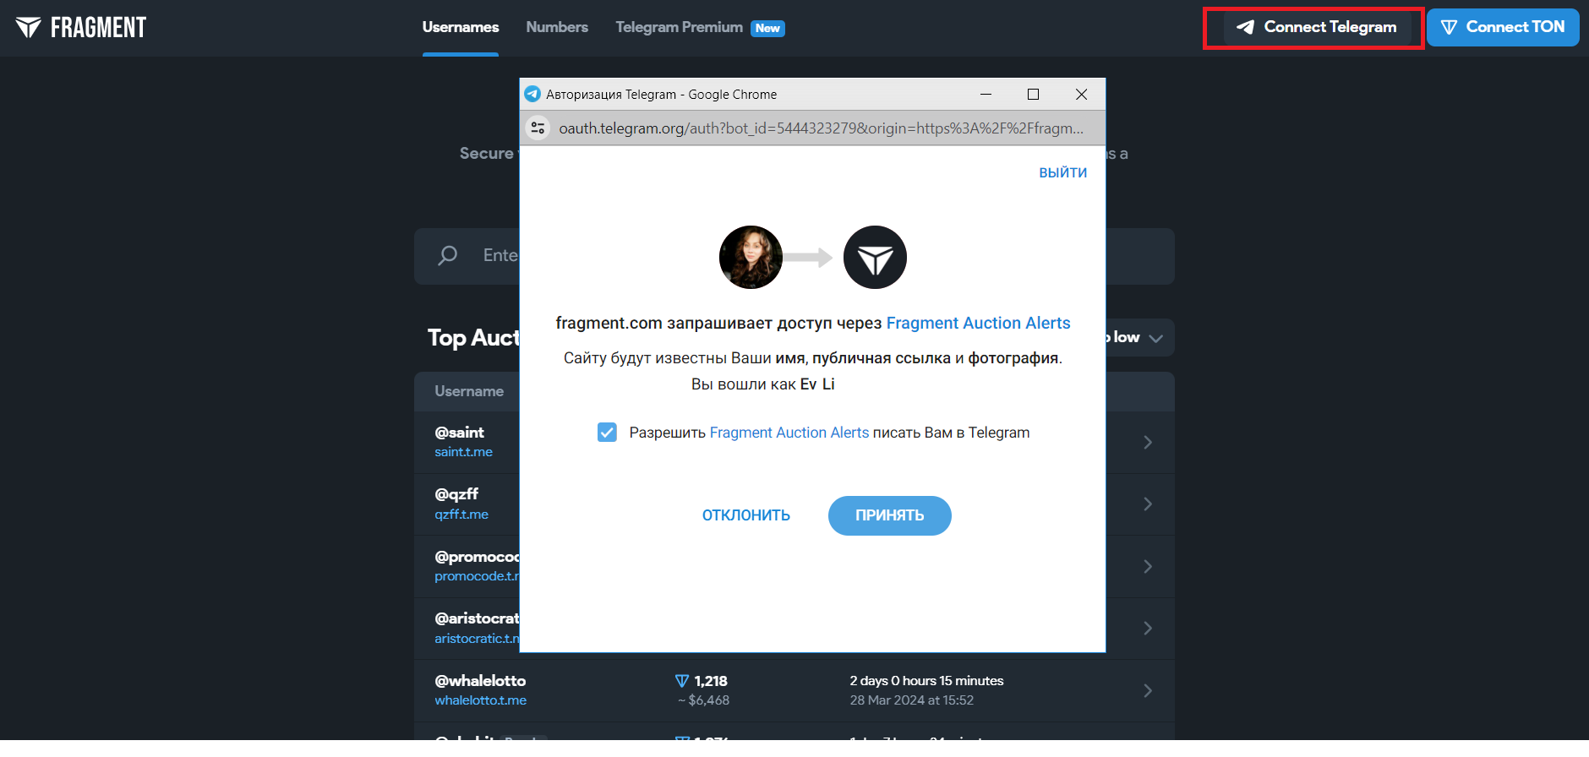Click the Telegram icon in popup title bar
Image resolution: width=1589 pixels, height=757 pixels.
532,94
